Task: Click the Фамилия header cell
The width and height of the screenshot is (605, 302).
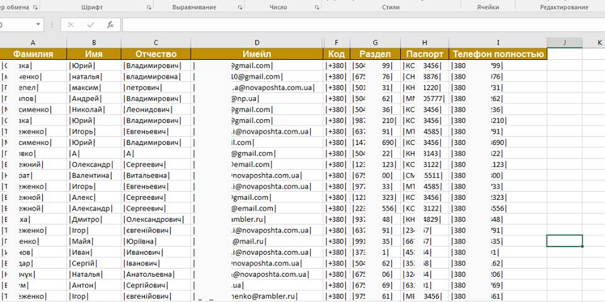Action: coord(33,54)
